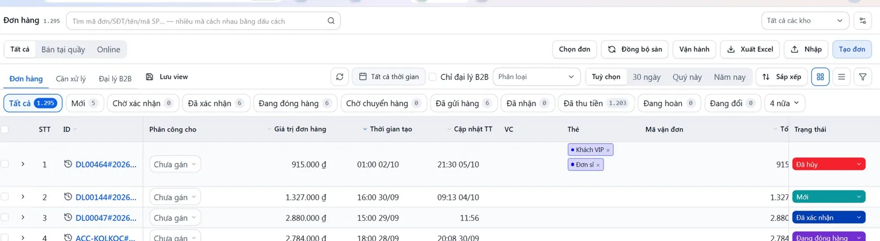This screenshot has width=880, height=241.
Task: Filter by Đang hoàn status
Action: 669,103
